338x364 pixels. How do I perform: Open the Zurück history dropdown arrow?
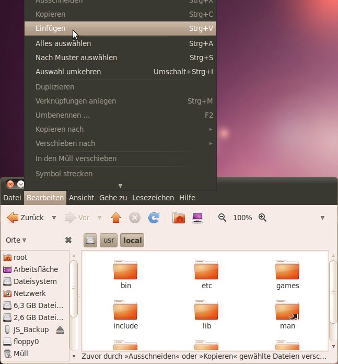point(54,218)
